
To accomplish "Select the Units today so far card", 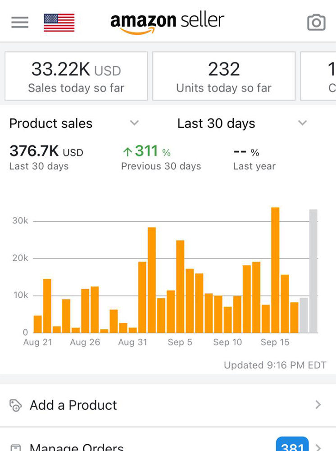I will click(224, 76).
